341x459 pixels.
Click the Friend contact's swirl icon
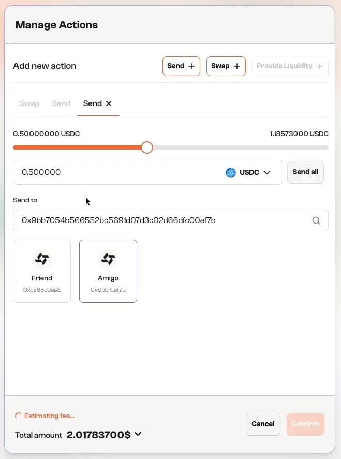pyautogui.click(x=42, y=258)
